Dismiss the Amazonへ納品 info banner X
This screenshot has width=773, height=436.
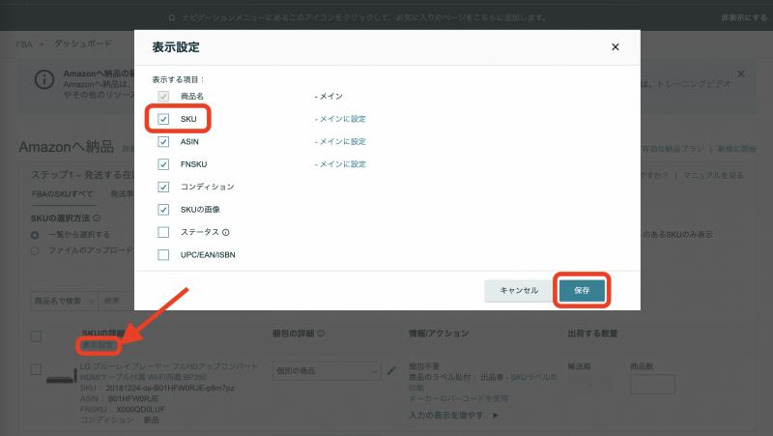[740, 74]
